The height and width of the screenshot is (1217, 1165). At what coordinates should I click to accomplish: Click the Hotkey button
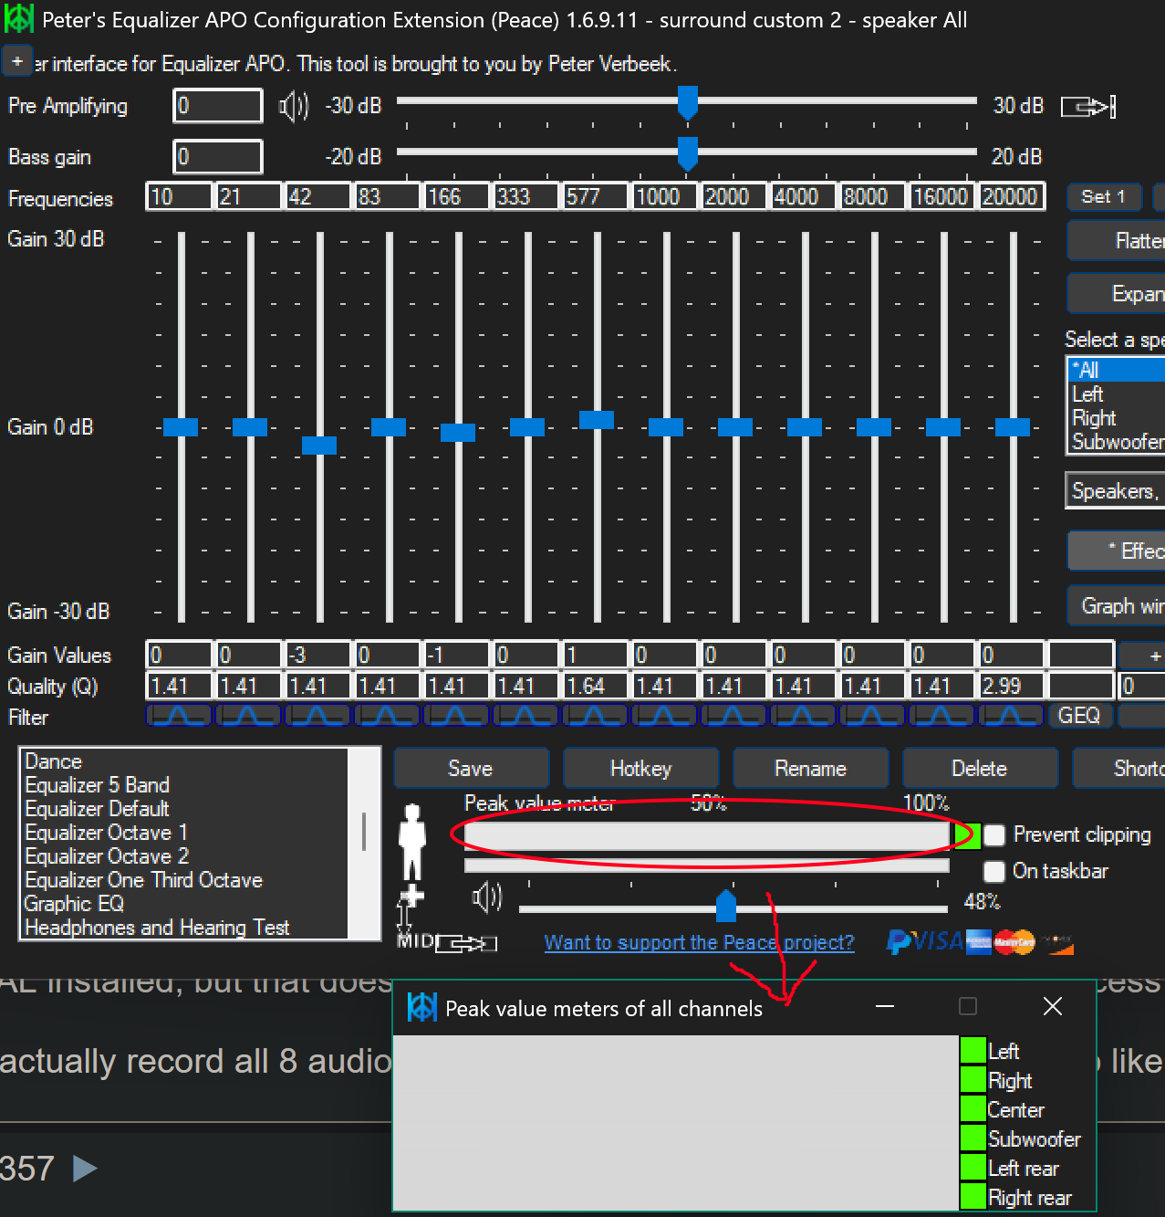point(640,768)
